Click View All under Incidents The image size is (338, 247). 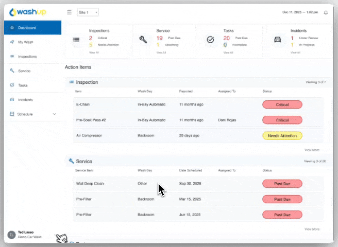click(x=295, y=52)
